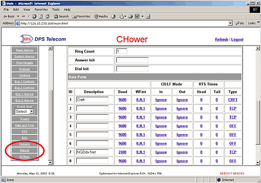Screen dimensions: 261x183
Task: Open the History toolbar icon
Action: click(x=113, y=16)
